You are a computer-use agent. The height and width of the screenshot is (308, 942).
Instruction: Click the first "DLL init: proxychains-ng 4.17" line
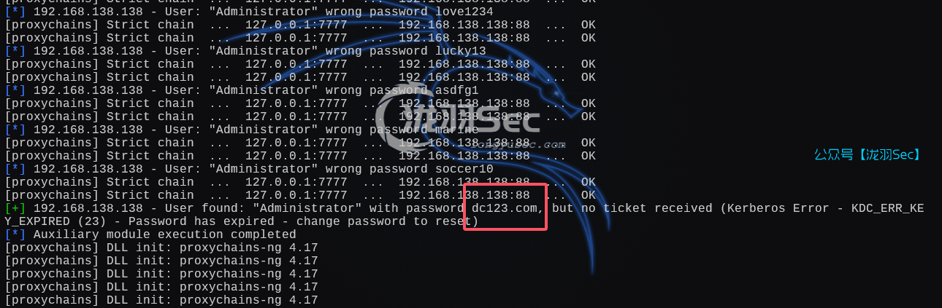click(161, 248)
